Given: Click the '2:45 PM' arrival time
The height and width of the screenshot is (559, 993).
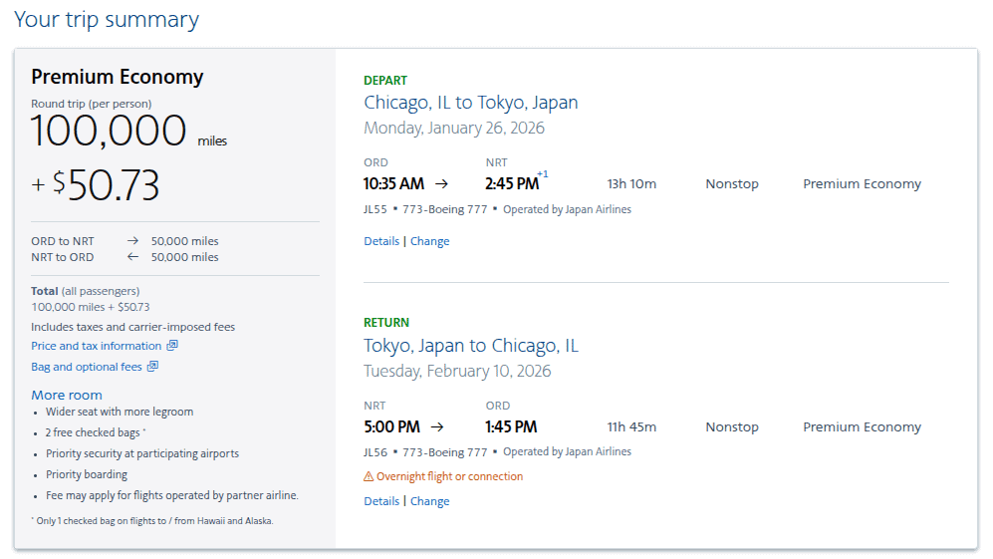Looking at the screenshot, I should (x=512, y=183).
